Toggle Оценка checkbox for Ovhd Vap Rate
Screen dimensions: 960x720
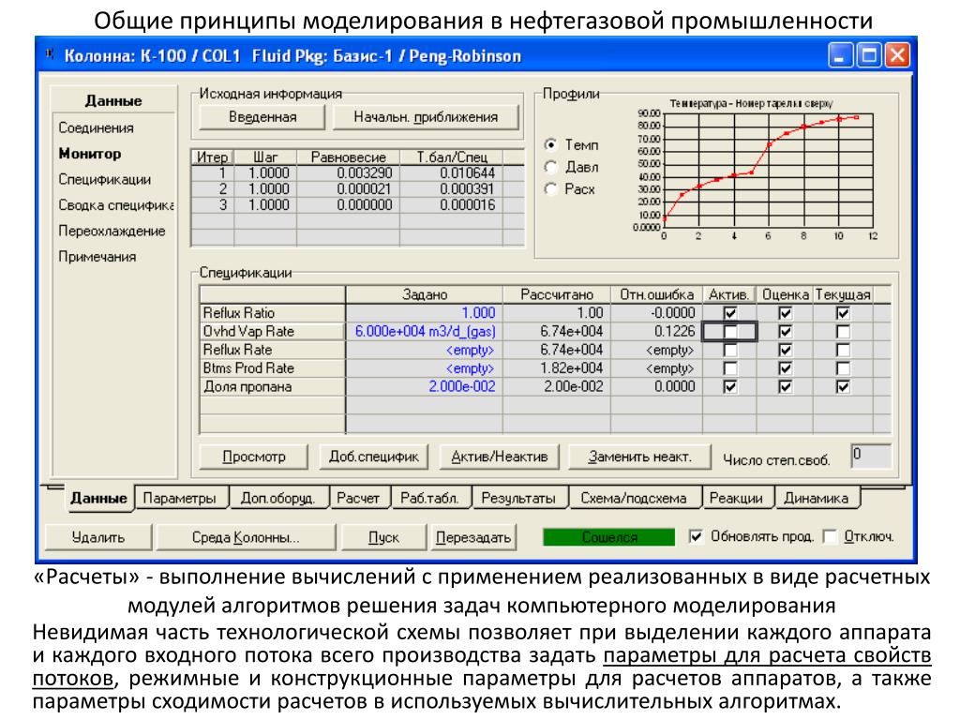point(785,332)
